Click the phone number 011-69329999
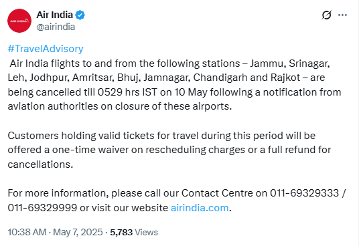Viewport: 359px width, 246px height. point(42,208)
